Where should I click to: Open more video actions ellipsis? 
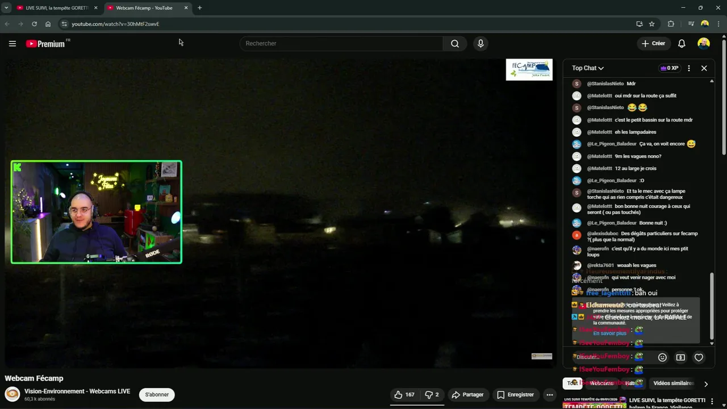pyautogui.click(x=549, y=395)
